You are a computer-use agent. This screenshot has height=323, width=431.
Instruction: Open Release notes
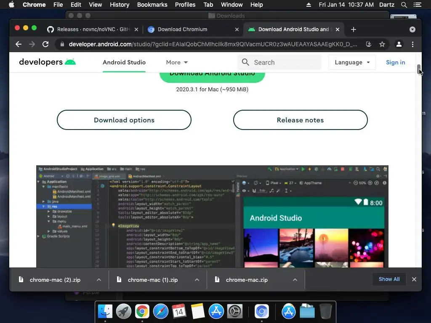tap(300, 120)
